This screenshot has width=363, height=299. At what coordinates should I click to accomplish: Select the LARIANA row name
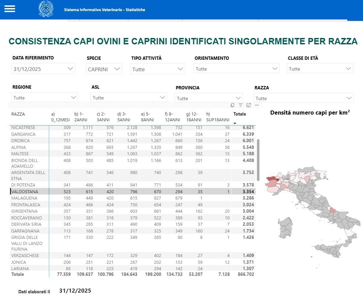(x=20, y=269)
